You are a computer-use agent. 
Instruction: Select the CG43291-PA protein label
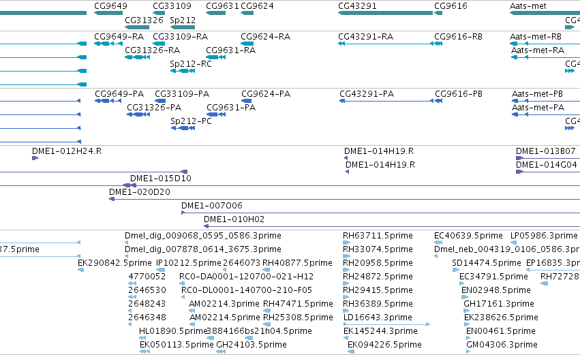point(367,94)
